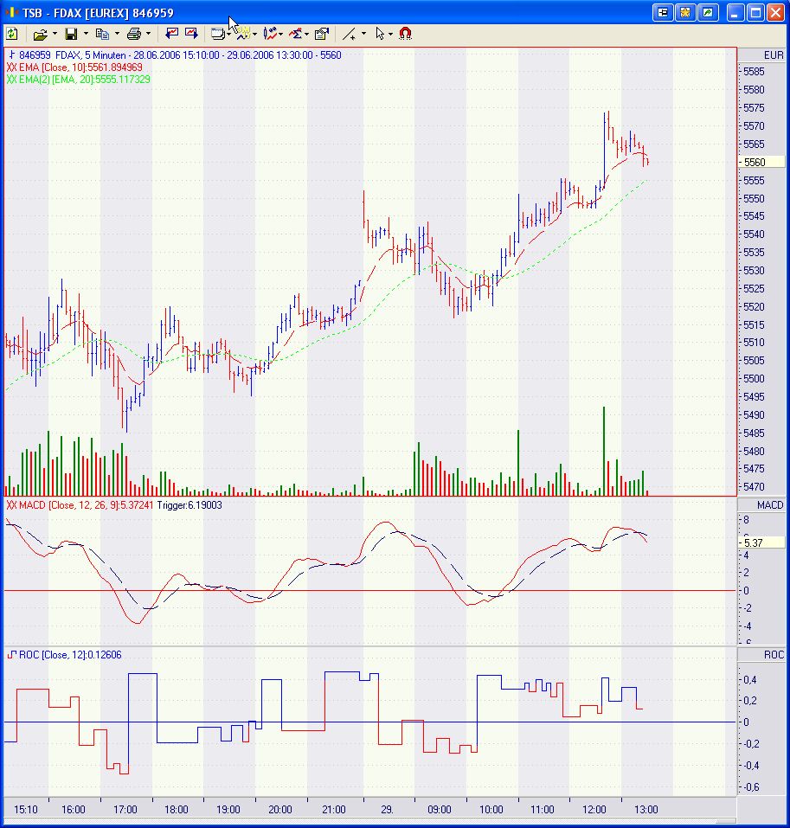Open the drawing tool dropdown arrow
This screenshot has width=790, height=828.
point(363,34)
